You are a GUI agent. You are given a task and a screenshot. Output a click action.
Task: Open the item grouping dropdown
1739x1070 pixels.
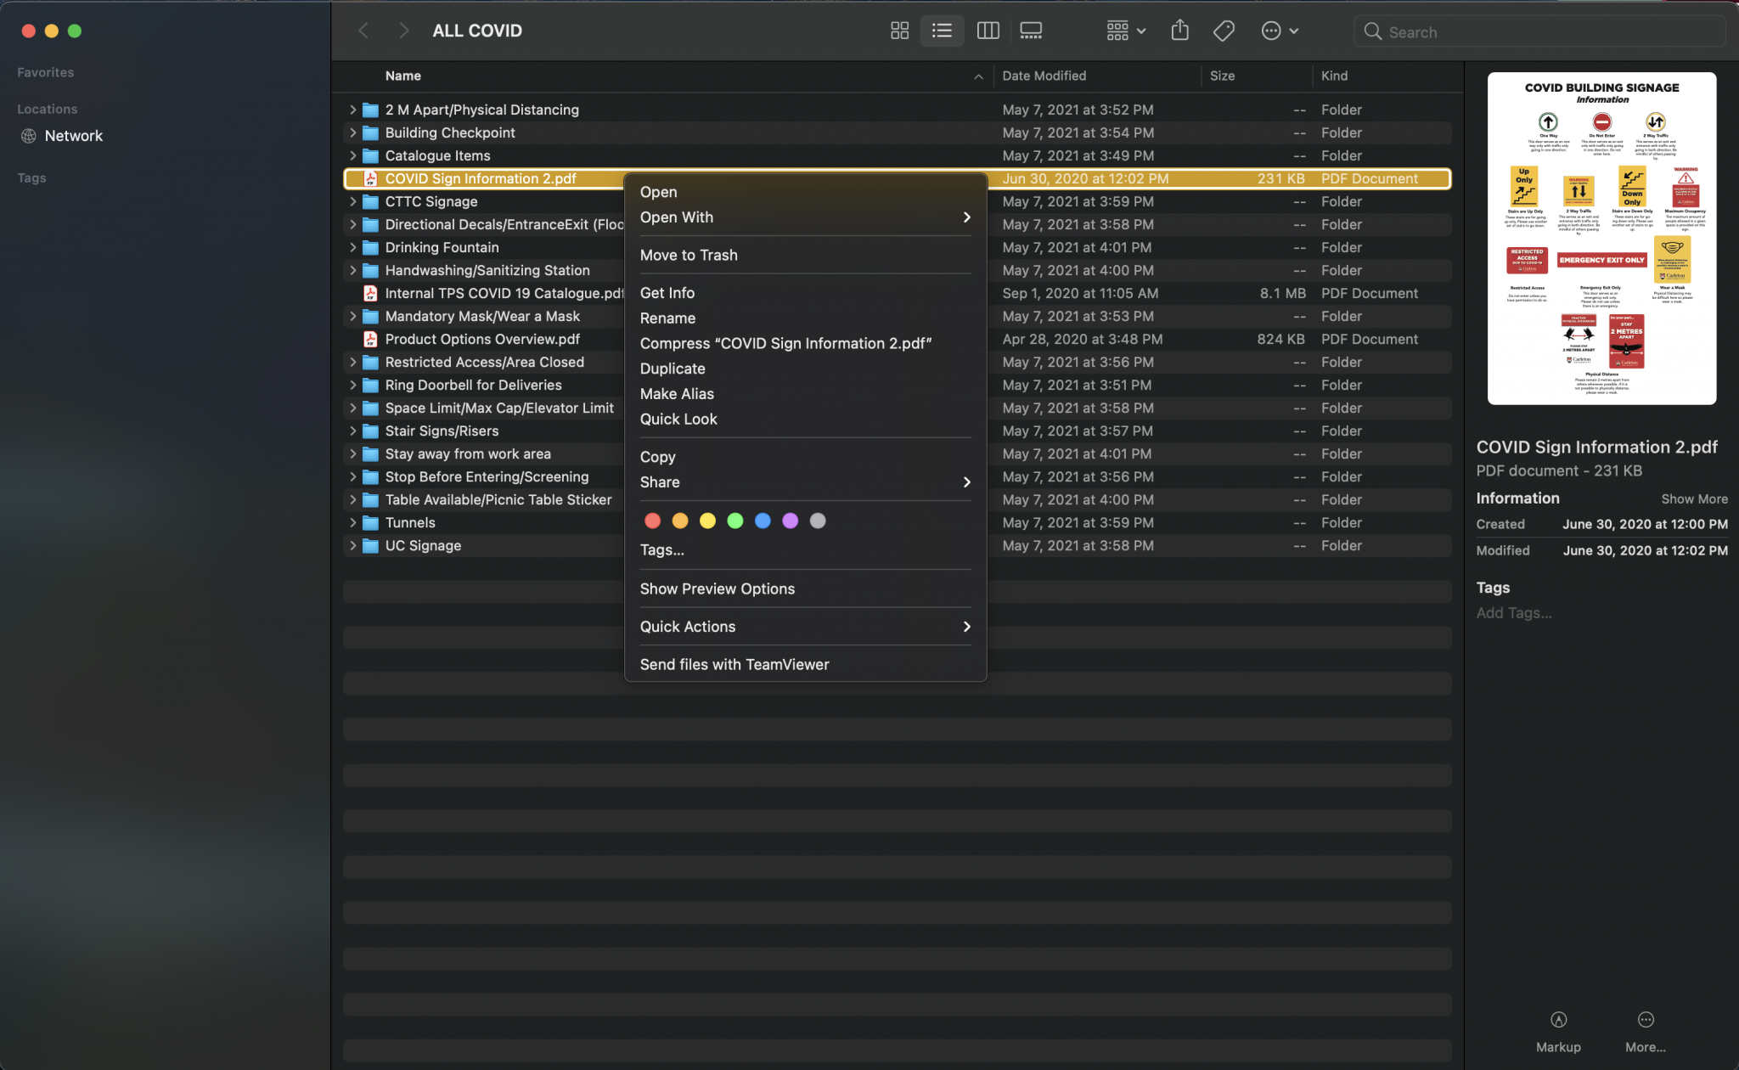tap(1124, 31)
